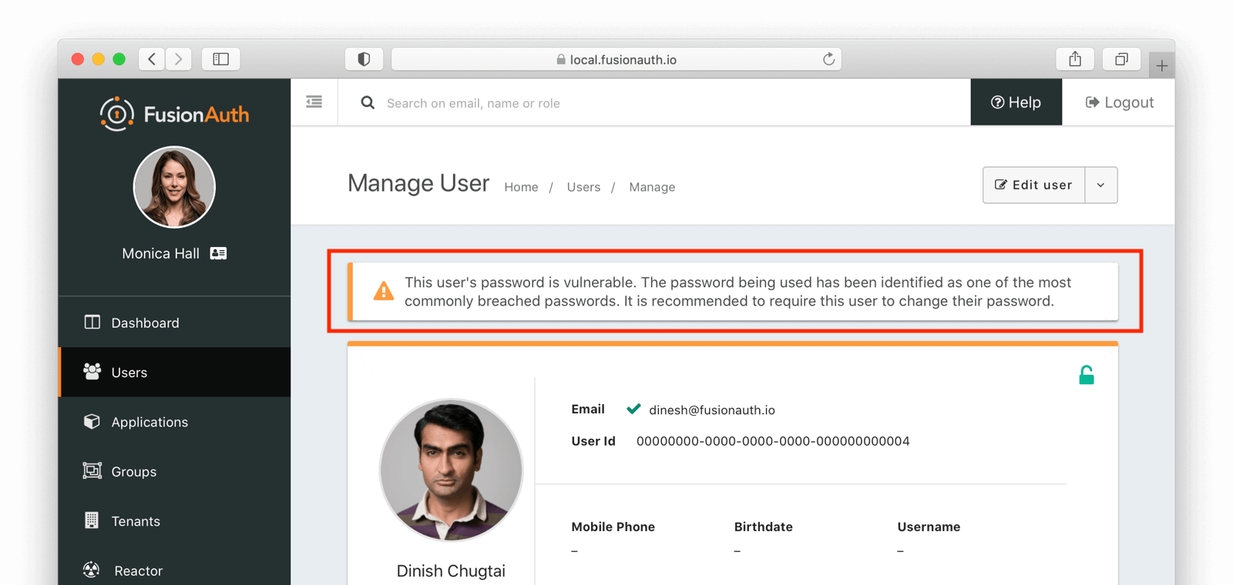Image resolution: width=1233 pixels, height=585 pixels.
Task: Show Safari tab overview
Action: point(1121,59)
